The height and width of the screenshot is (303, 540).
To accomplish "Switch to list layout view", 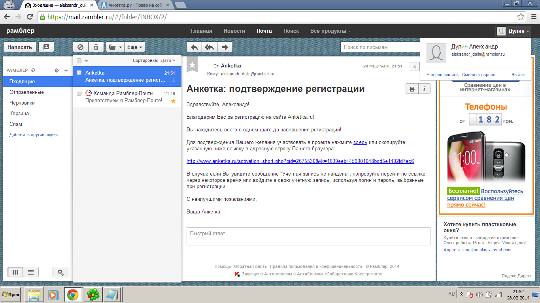I will pyautogui.click(x=31, y=272).
